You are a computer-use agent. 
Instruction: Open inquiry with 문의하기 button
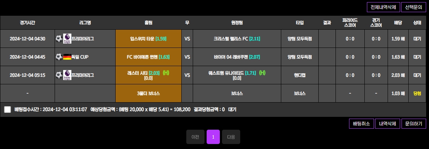(414, 124)
